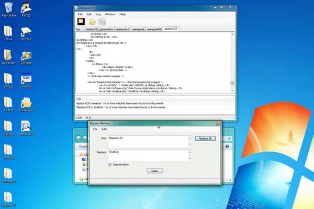The width and height of the screenshot is (314, 209).
Task: Click the Replace All button
Action: pyautogui.click(x=205, y=138)
